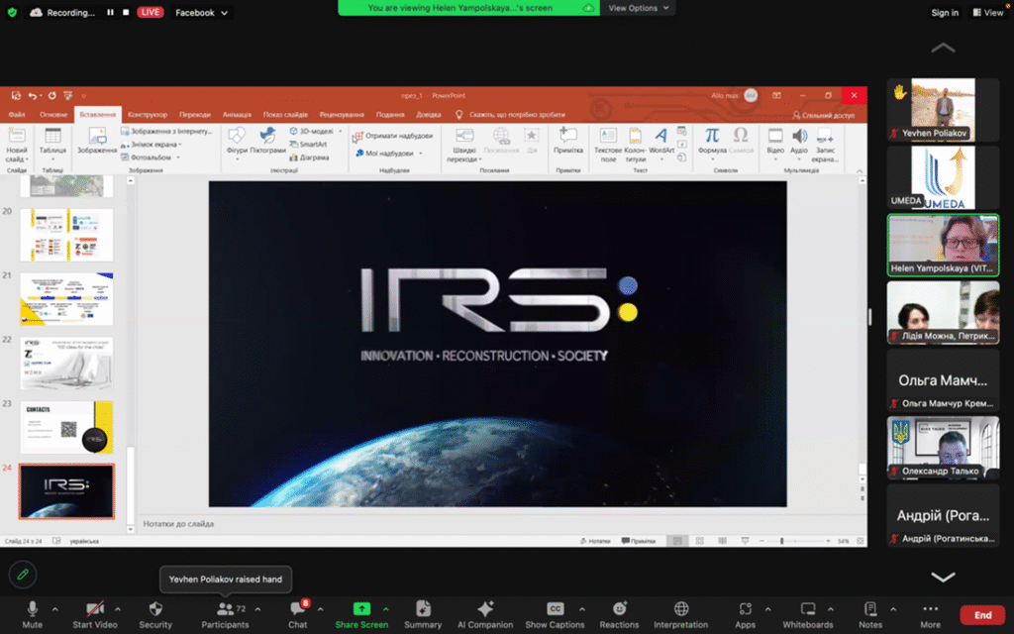1014x634 pixels.
Task: Switch to the Конструктор ribbon tab
Action: [x=148, y=115]
